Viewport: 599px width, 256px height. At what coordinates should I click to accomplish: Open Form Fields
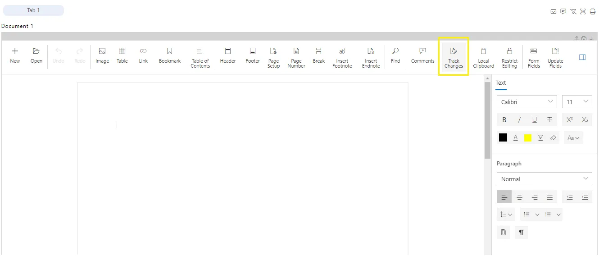[x=534, y=58]
